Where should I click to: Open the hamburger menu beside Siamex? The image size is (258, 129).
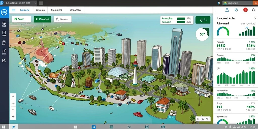tap(14, 10)
